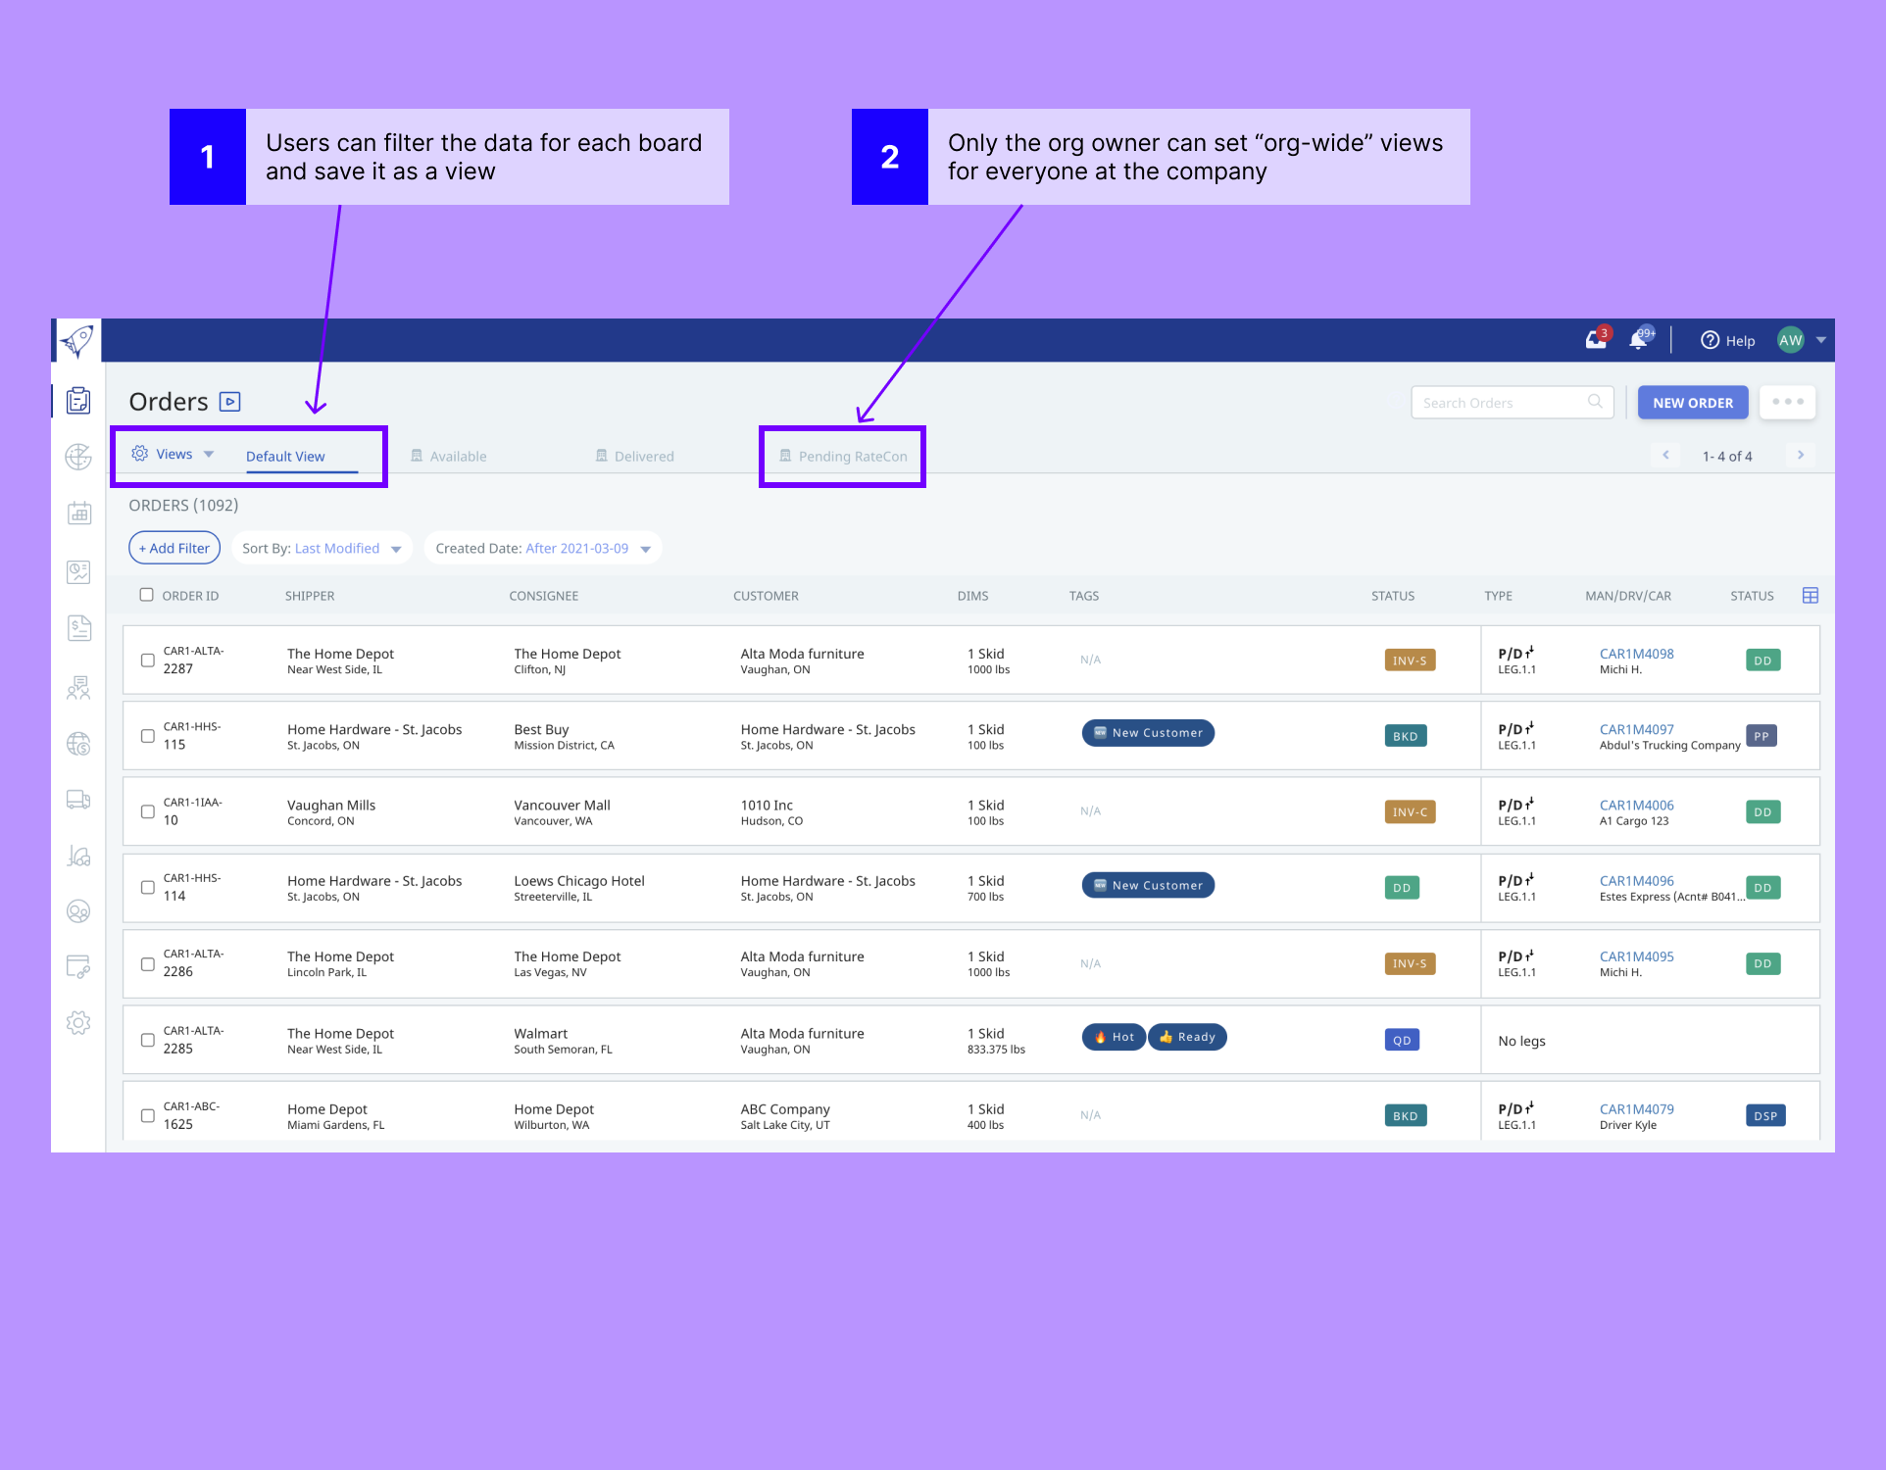The image size is (1886, 1470).
Task: Select the calendar icon in the sidebar
Action: (78, 514)
